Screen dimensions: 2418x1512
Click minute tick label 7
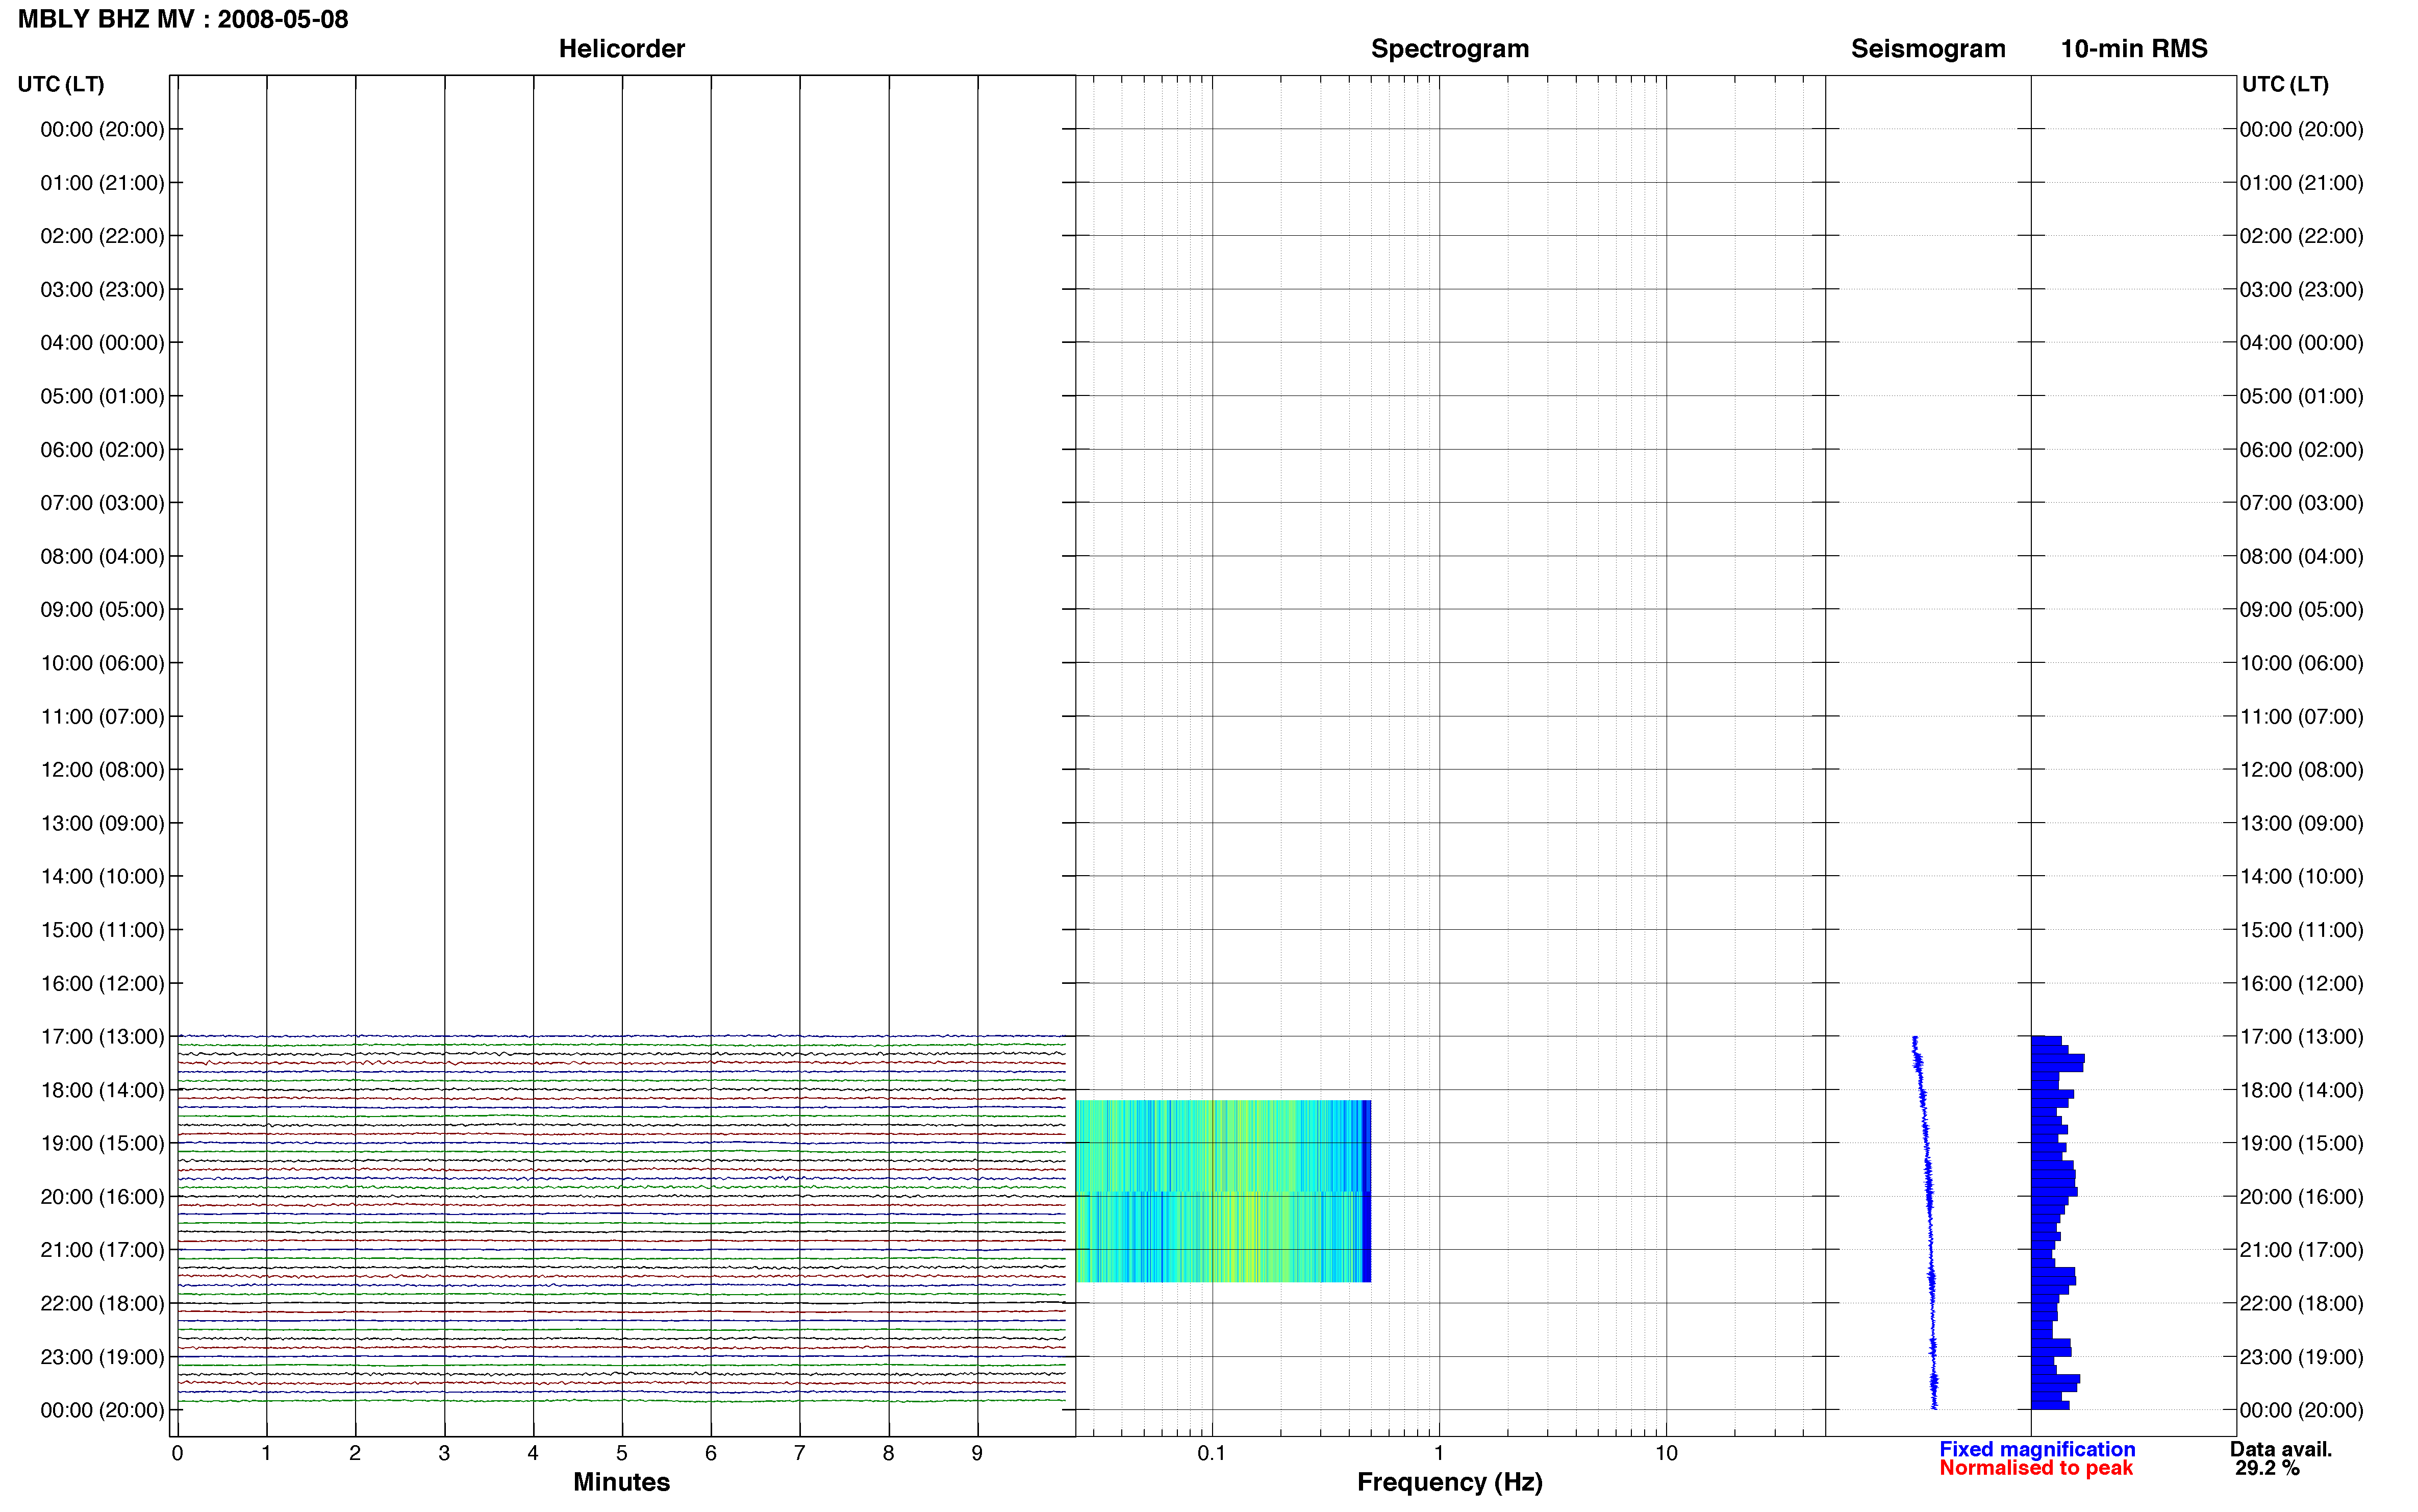click(800, 1453)
